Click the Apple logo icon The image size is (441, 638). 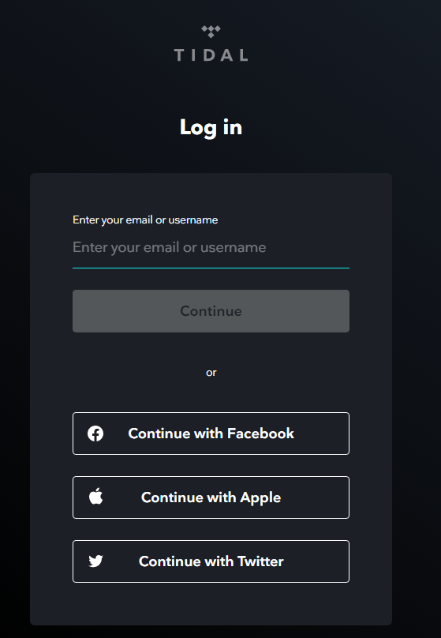pyautogui.click(x=96, y=497)
